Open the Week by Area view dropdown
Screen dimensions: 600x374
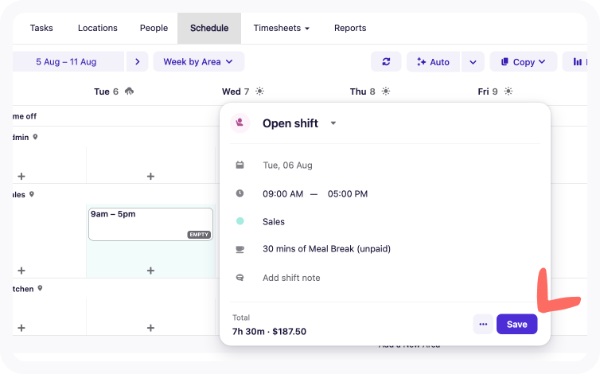(x=198, y=61)
